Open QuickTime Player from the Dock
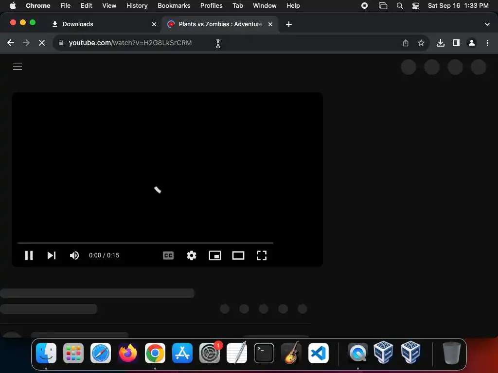This screenshot has width=498, height=373. (358, 353)
